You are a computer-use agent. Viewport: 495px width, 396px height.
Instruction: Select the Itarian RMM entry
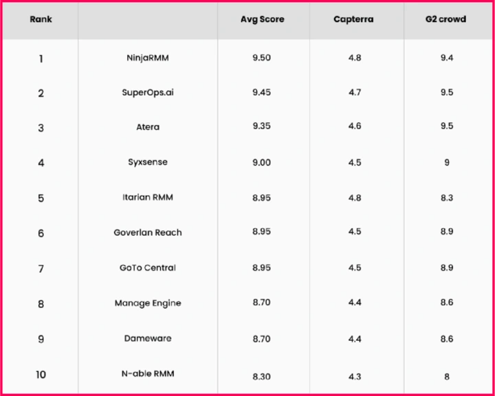[148, 197]
